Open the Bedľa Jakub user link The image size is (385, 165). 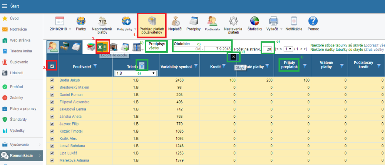click(x=70, y=80)
